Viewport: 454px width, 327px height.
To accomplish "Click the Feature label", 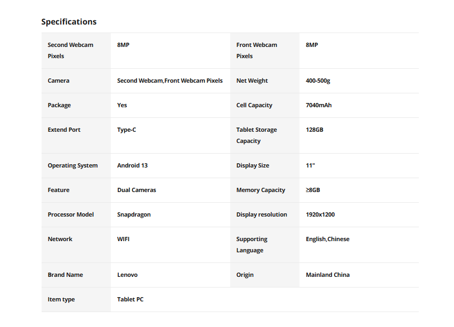I will tap(59, 190).
